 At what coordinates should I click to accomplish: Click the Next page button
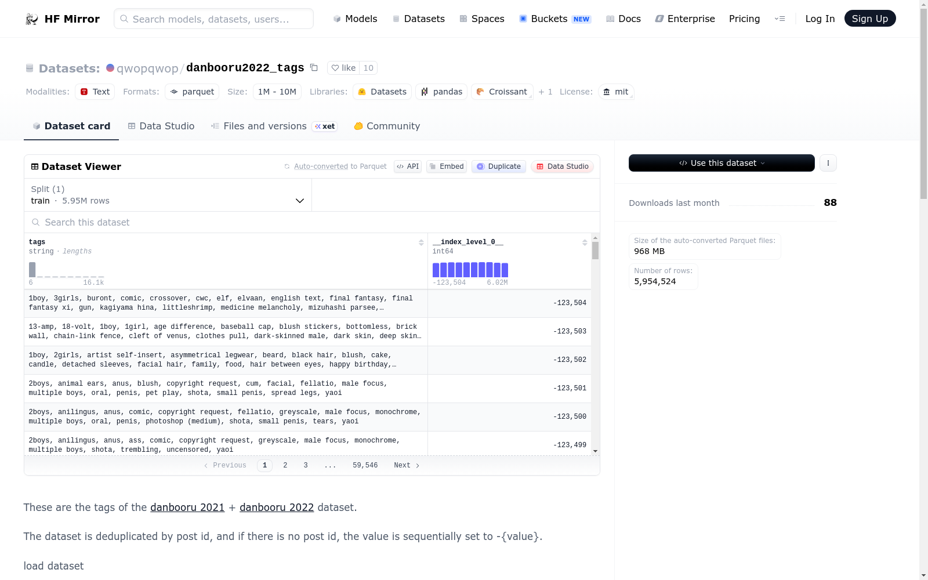(x=407, y=465)
